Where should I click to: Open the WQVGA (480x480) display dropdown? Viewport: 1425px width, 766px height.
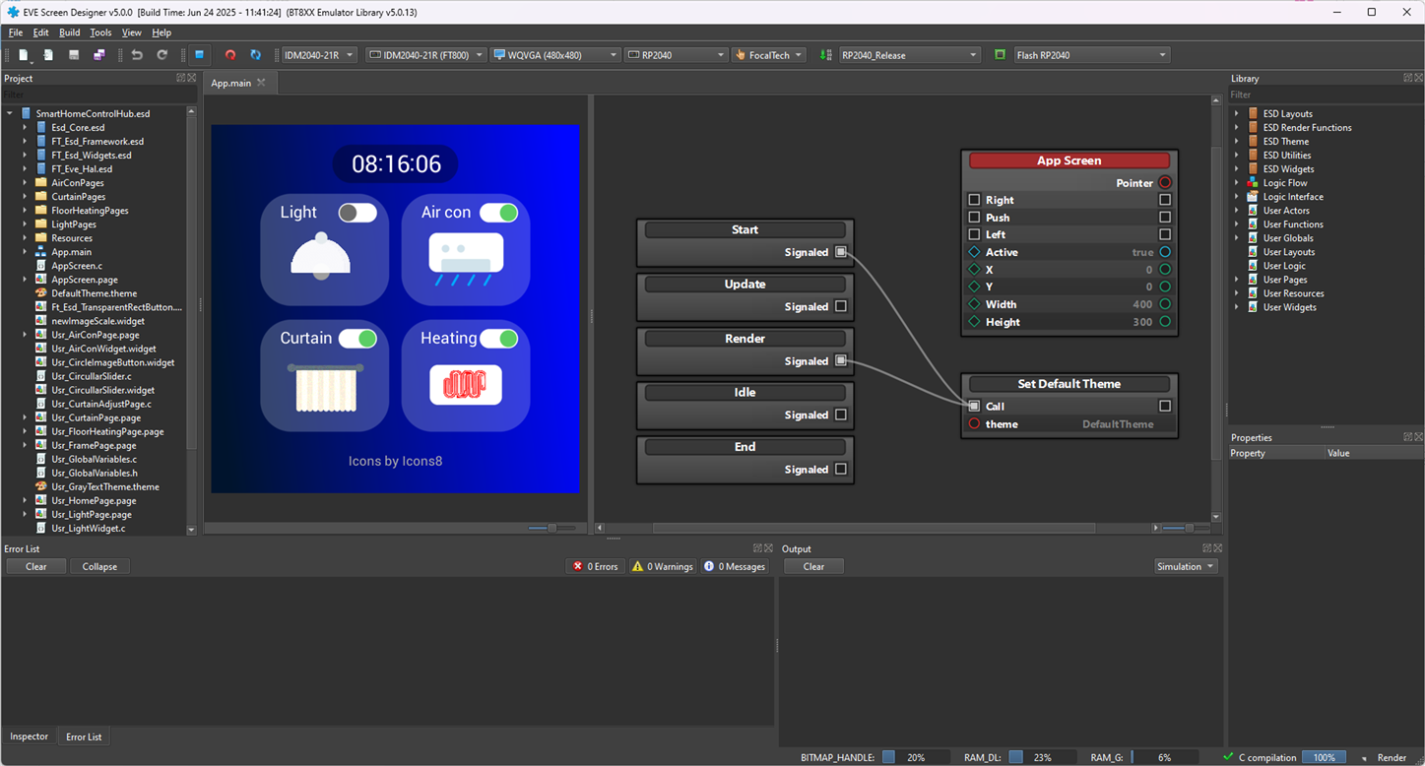coord(555,55)
